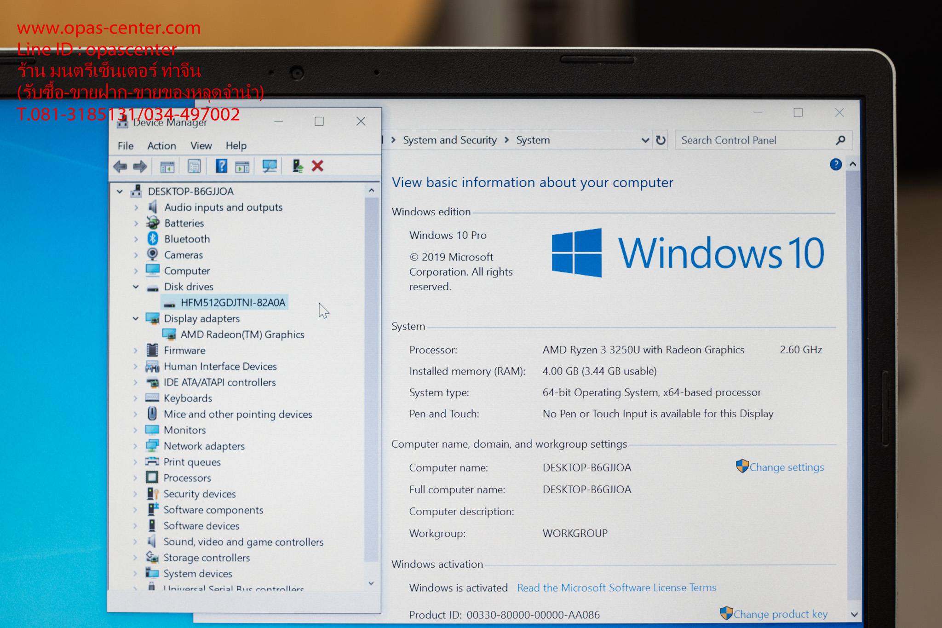
Task: Click the Change settings link
Action: (x=786, y=467)
